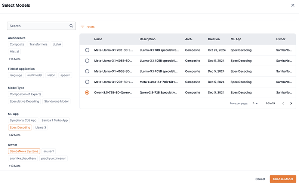
Task: Filter by Composition of Experts model type
Action: [26, 94]
